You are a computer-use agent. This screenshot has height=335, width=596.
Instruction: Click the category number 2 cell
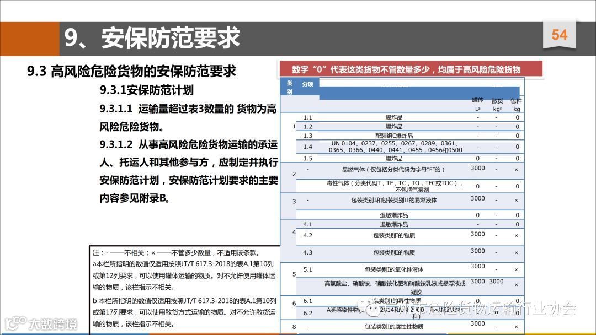point(294,174)
